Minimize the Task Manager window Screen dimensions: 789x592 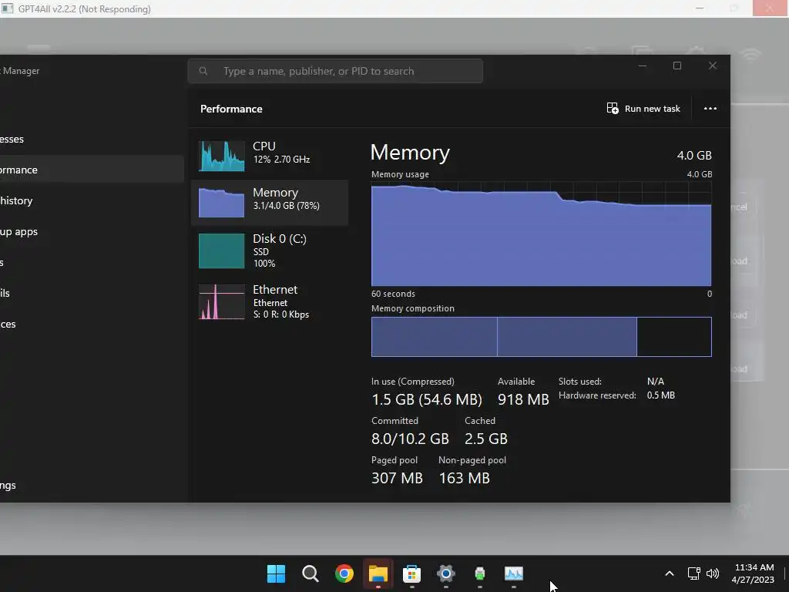point(643,66)
